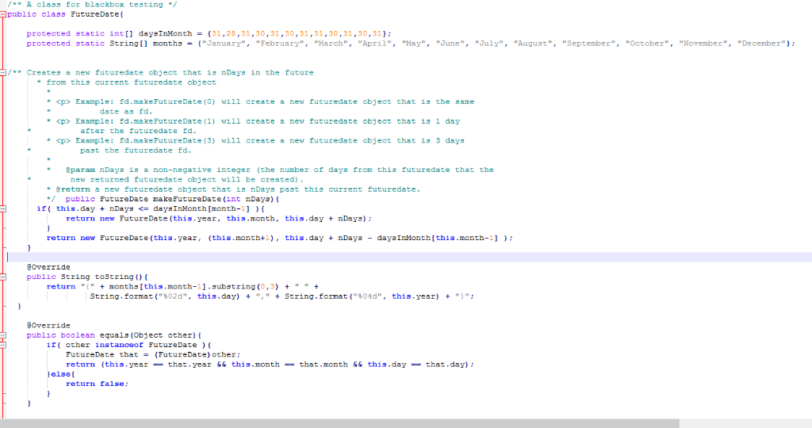Click 'that.month' in the equals return

[324, 365]
